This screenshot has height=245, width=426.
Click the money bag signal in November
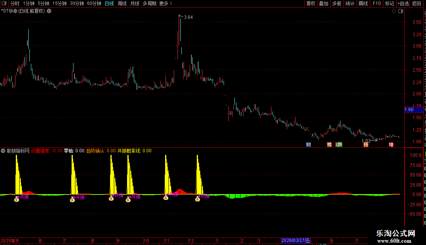click(x=166, y=197)
